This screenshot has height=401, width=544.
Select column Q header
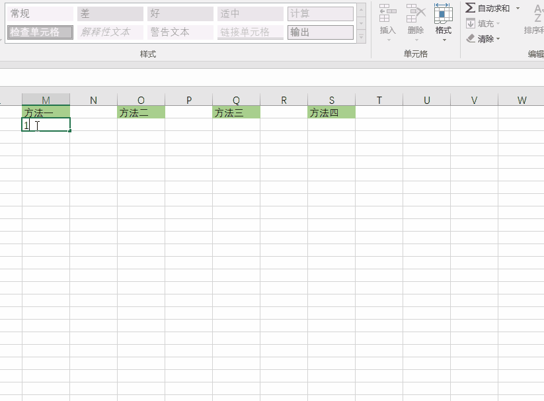[x=236, y=100]
